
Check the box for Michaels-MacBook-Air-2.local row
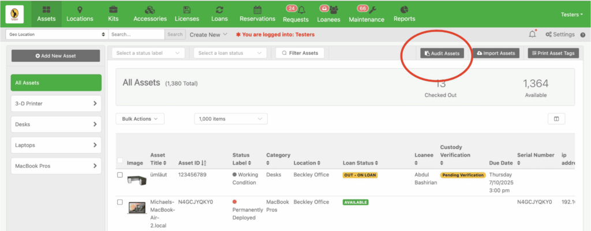pyautogui.click(x=120, y=202)
